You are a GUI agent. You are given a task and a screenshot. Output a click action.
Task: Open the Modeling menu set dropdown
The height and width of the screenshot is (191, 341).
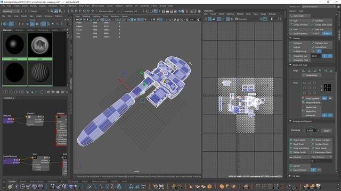[x=11, y=11]
